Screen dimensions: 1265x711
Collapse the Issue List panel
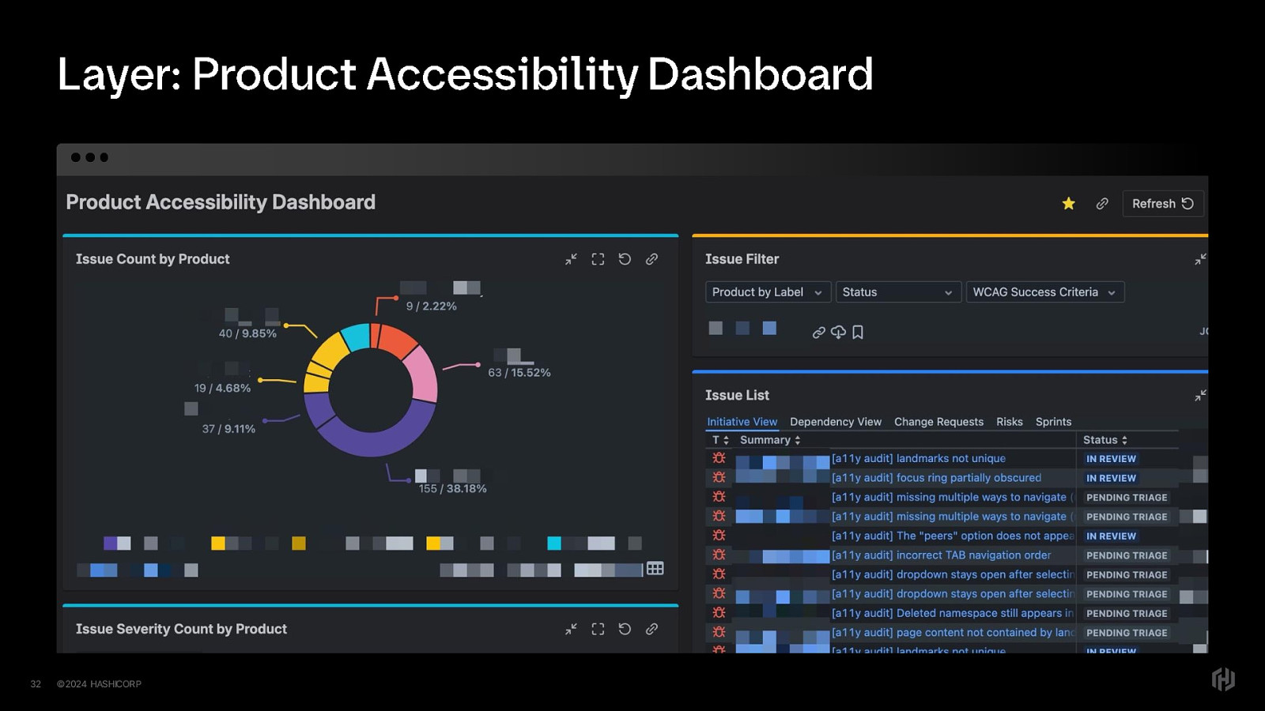pos(1200,395)
